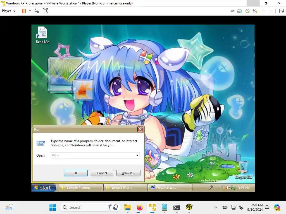Image resolution: width=286 pixels, height=214 pixels.
Task: Click the microphone icon in XP taskbar
Action: click(x=211, y=188)
